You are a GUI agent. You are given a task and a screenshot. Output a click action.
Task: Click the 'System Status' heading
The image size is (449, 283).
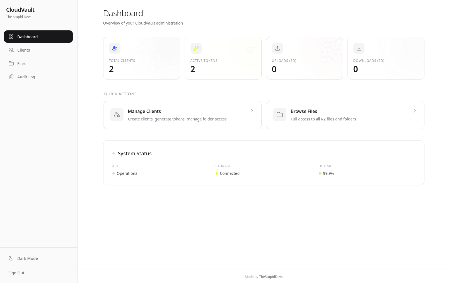(135, 154)
